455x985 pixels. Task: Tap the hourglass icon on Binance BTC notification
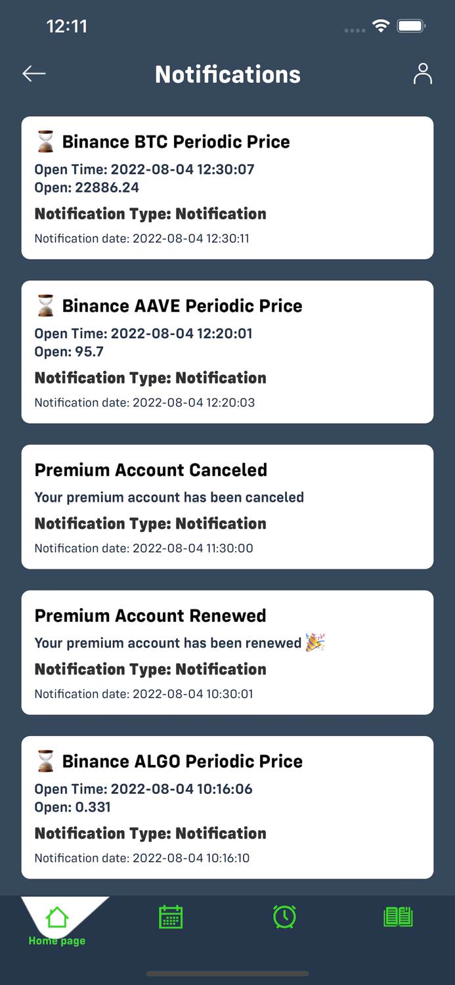tap(45, 141)
